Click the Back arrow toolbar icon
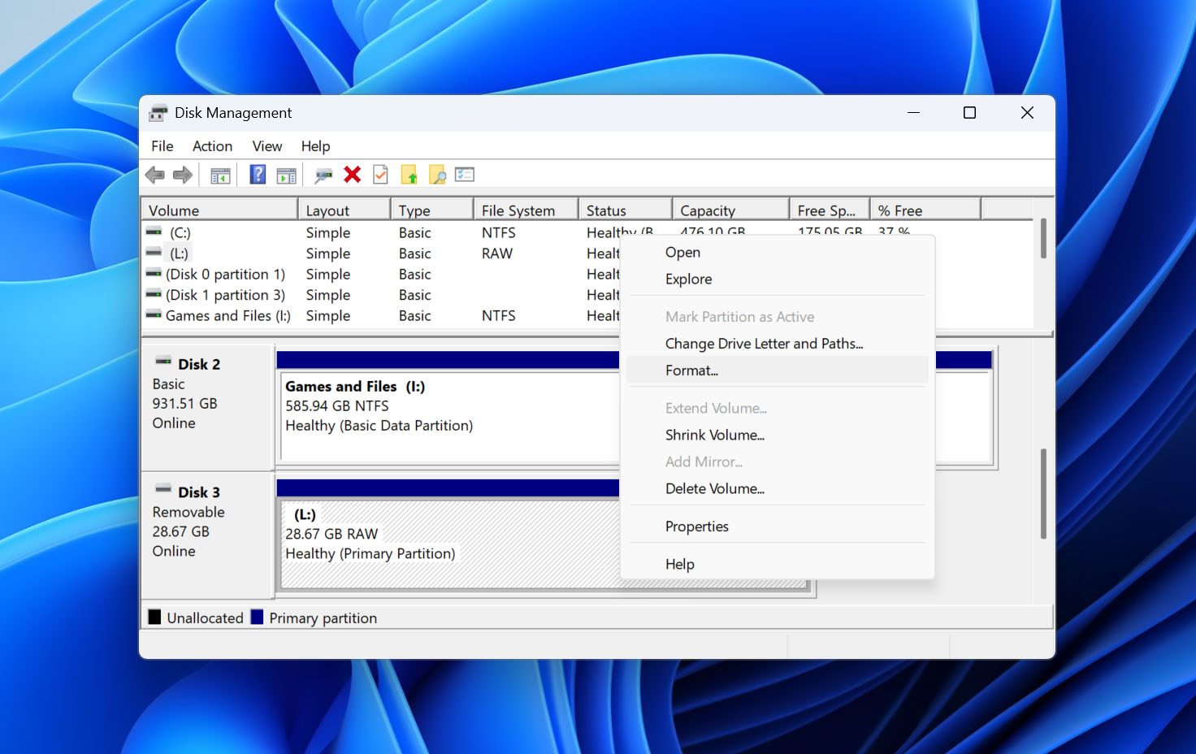Viewport: 1196px width, 754px height. 154,175
